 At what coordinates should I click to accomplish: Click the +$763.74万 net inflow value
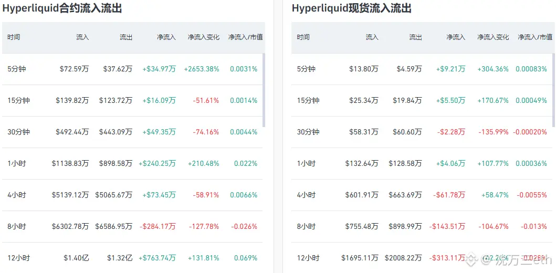[157, 258]
